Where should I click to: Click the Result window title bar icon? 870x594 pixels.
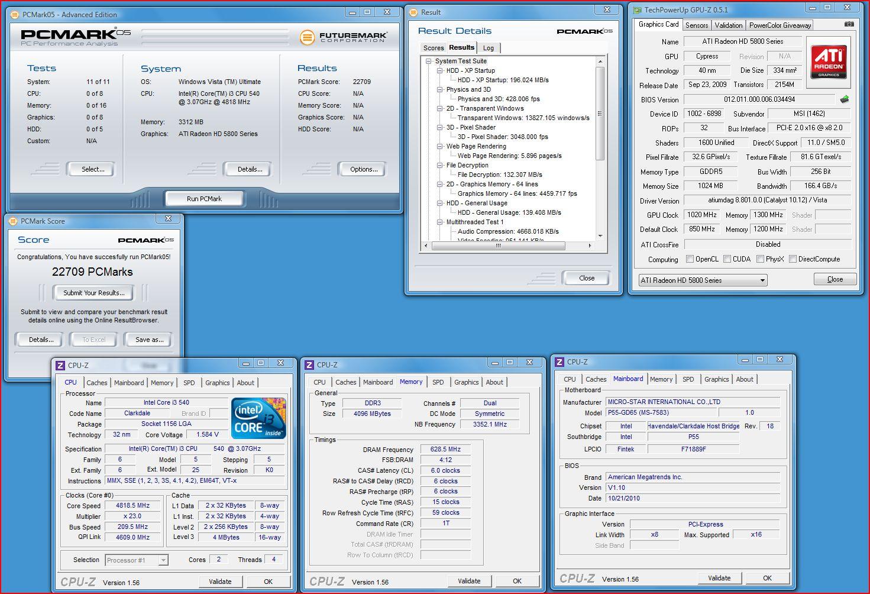[414, 12]
